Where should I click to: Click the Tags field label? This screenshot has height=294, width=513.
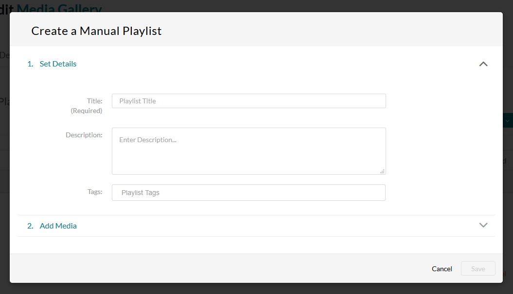pos(95,192)
